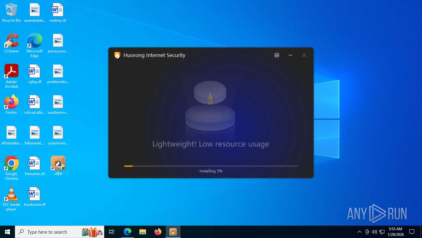Image resolution: width=422 pixels, height=238 pixels.
Task: Click the taskbar search box
Action: (x=60, y=232)
